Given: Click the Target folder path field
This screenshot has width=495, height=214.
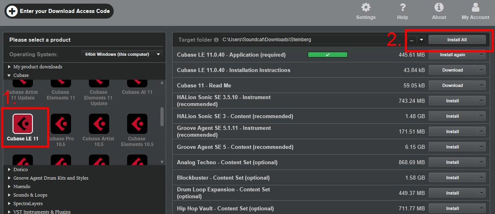Looking at the screenshot, I should point(313,40).
